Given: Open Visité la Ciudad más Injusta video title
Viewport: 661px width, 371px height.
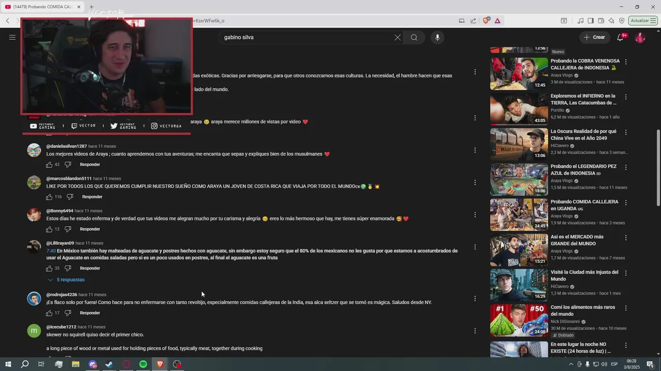Looking at the screenshot, I should [584, 276].
